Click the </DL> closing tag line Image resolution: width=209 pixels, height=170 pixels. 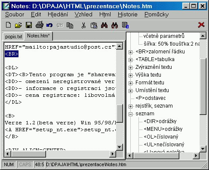[x=13, y=102]
